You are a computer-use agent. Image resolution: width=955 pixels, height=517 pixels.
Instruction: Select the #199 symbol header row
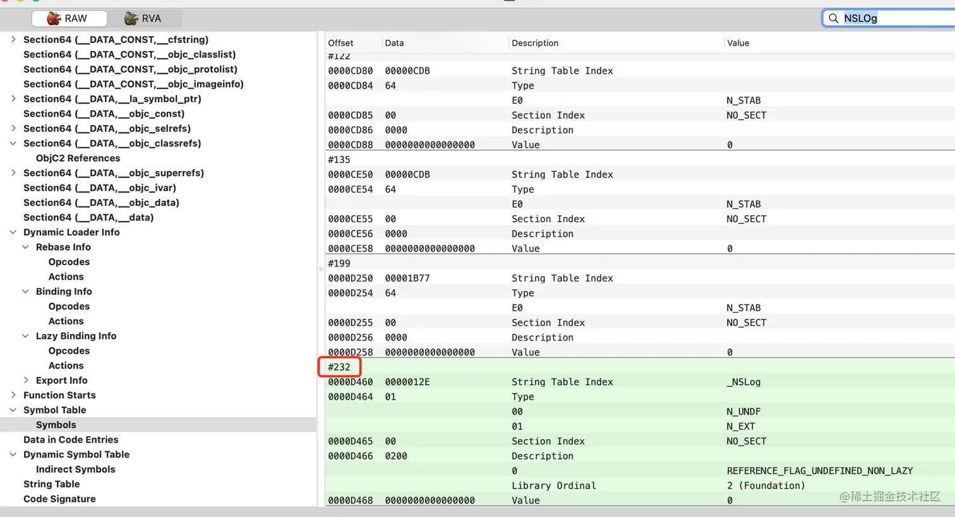[640, 263]
